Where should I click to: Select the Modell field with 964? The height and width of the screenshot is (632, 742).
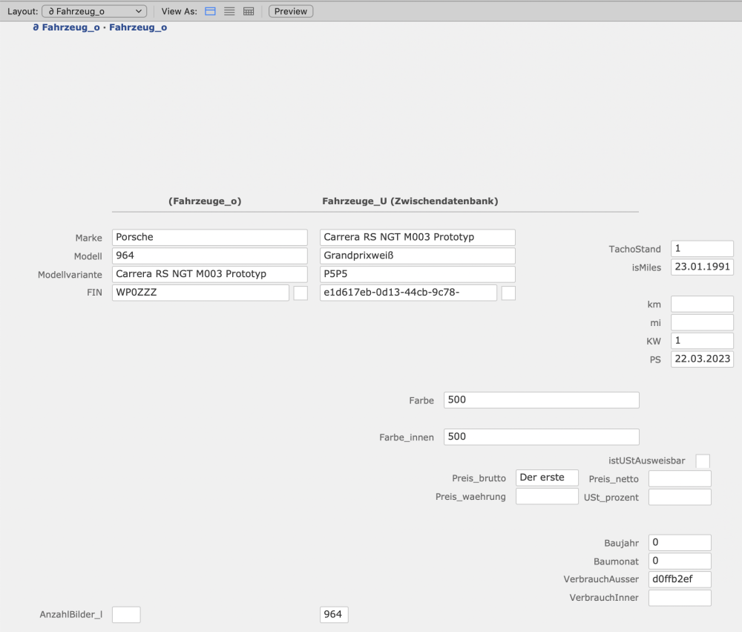point(209,256)
